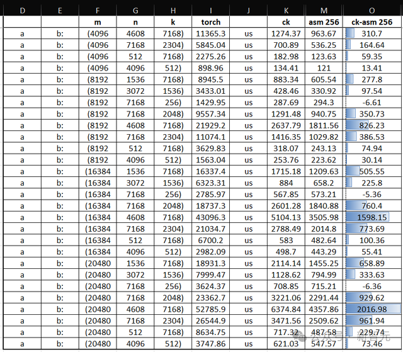Select ck value 700.89
This screenshot has height=352, width=403.
286,45
